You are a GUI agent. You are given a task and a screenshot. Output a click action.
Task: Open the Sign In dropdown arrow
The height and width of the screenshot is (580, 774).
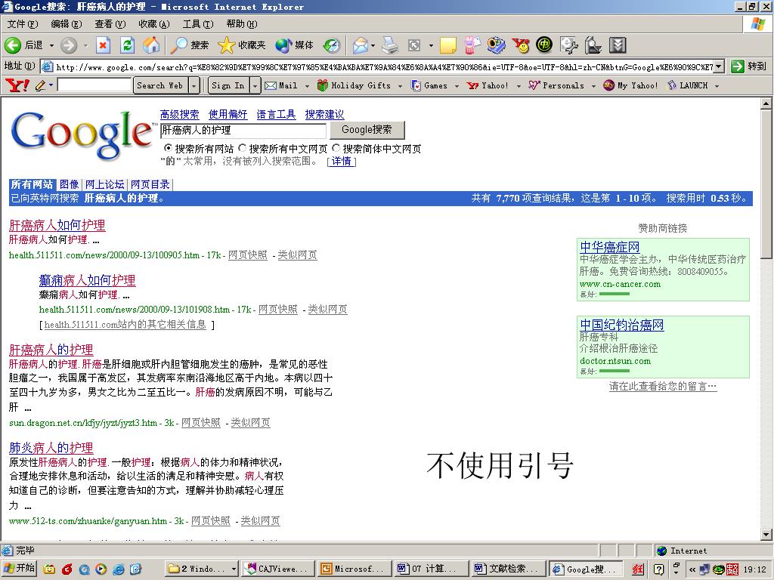pos(255,85)
